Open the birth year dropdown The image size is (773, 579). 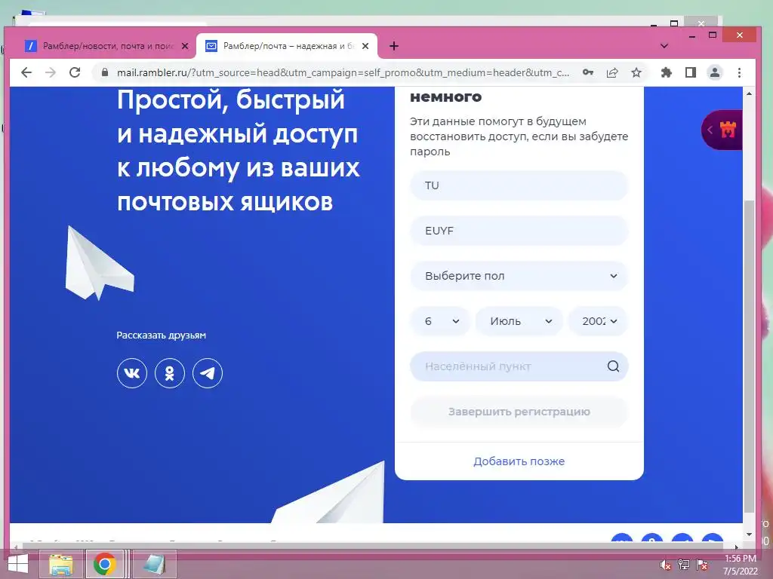pos(598,321)
